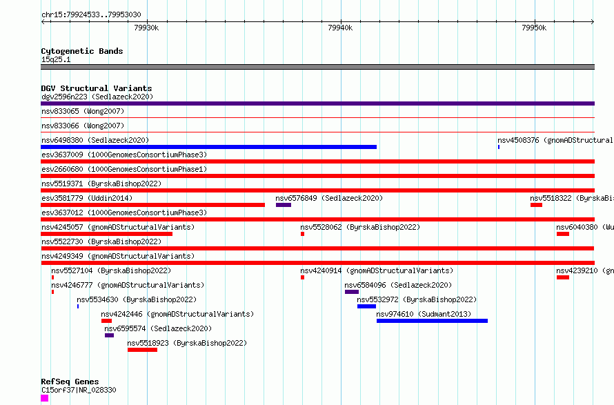Open the nsv5519371 (ByrskaBishop2022) variant
614x405 pixels.
(101, 184)
